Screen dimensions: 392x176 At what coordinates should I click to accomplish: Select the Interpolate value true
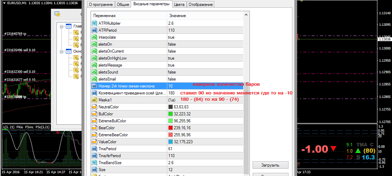pyautogui.click(x=171, y=37)
